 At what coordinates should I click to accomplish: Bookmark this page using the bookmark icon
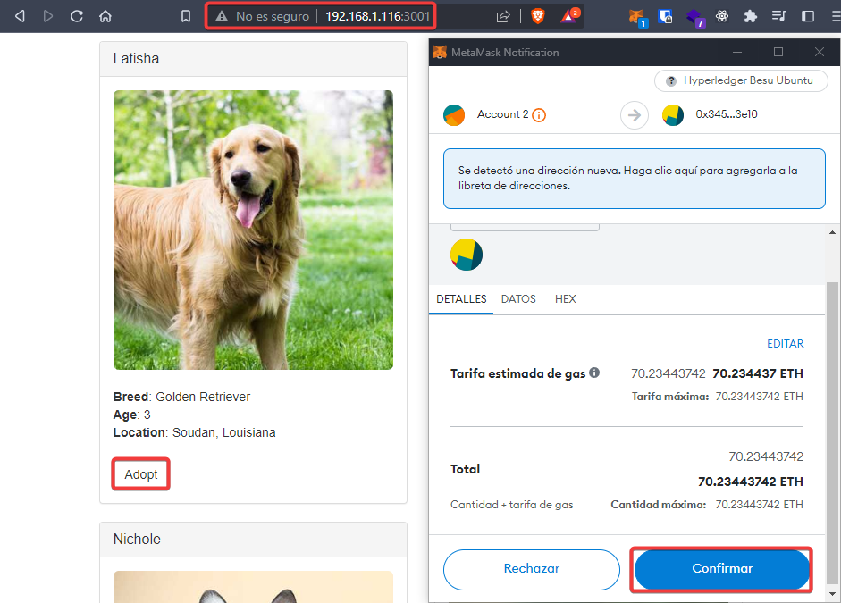pyautogui.click(x=186, y=16)
